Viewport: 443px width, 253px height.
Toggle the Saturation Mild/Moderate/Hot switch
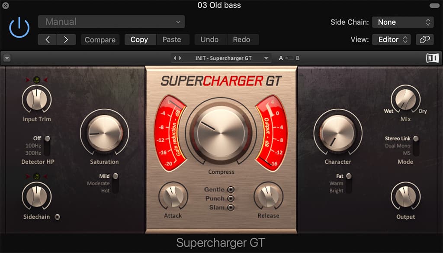[115, 183]
